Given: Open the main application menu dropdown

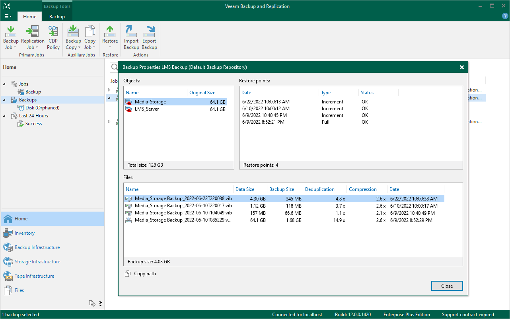Looking at the screenshot, I should (8, 17).
